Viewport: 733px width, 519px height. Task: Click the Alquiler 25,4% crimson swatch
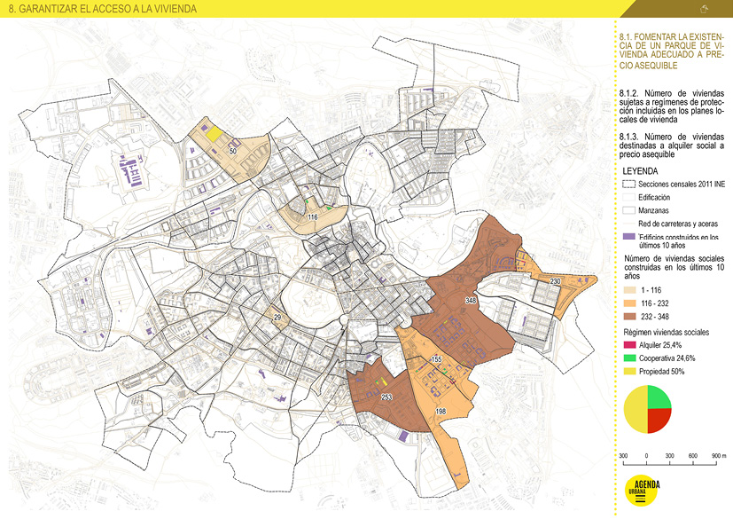(x=630, y=344)
